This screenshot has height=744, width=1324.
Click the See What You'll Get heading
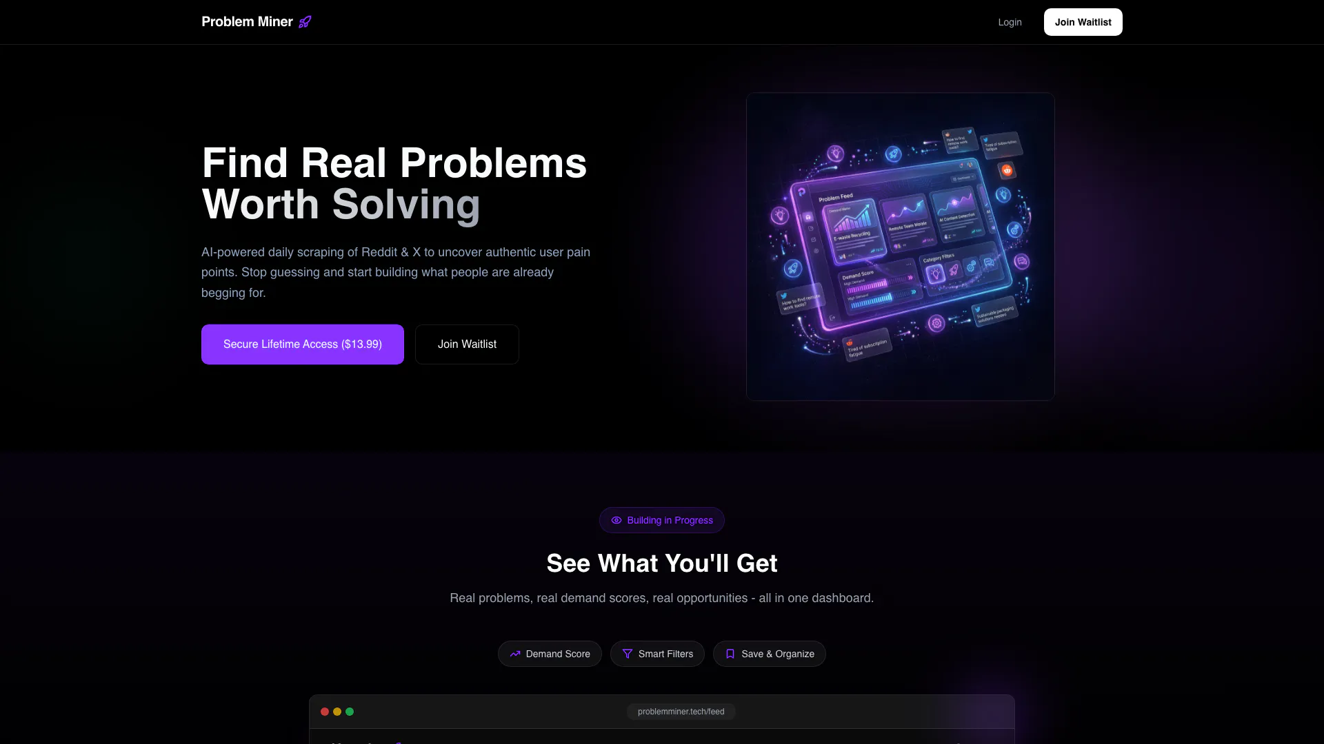(662, 564)
